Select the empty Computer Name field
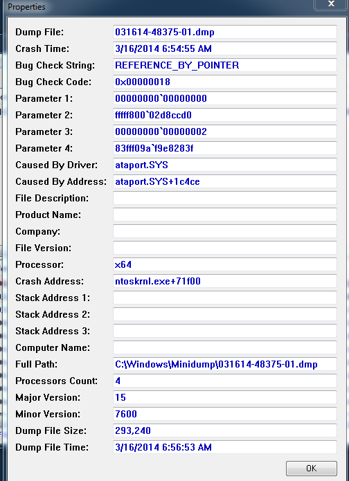The image size is (349, 481). (x=224, y=347)
